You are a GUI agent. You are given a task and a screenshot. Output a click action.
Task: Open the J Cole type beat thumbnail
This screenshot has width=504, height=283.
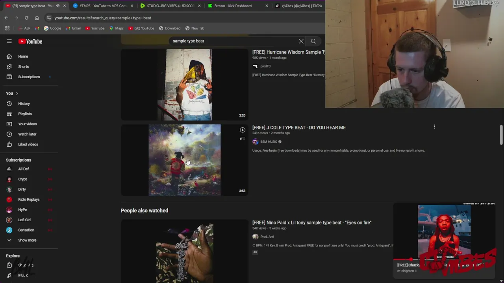(184, 160)
